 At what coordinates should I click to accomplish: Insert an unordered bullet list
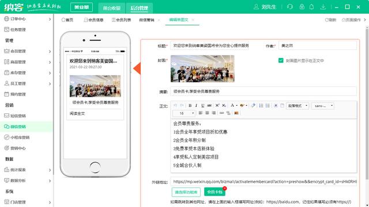(268, 106)
